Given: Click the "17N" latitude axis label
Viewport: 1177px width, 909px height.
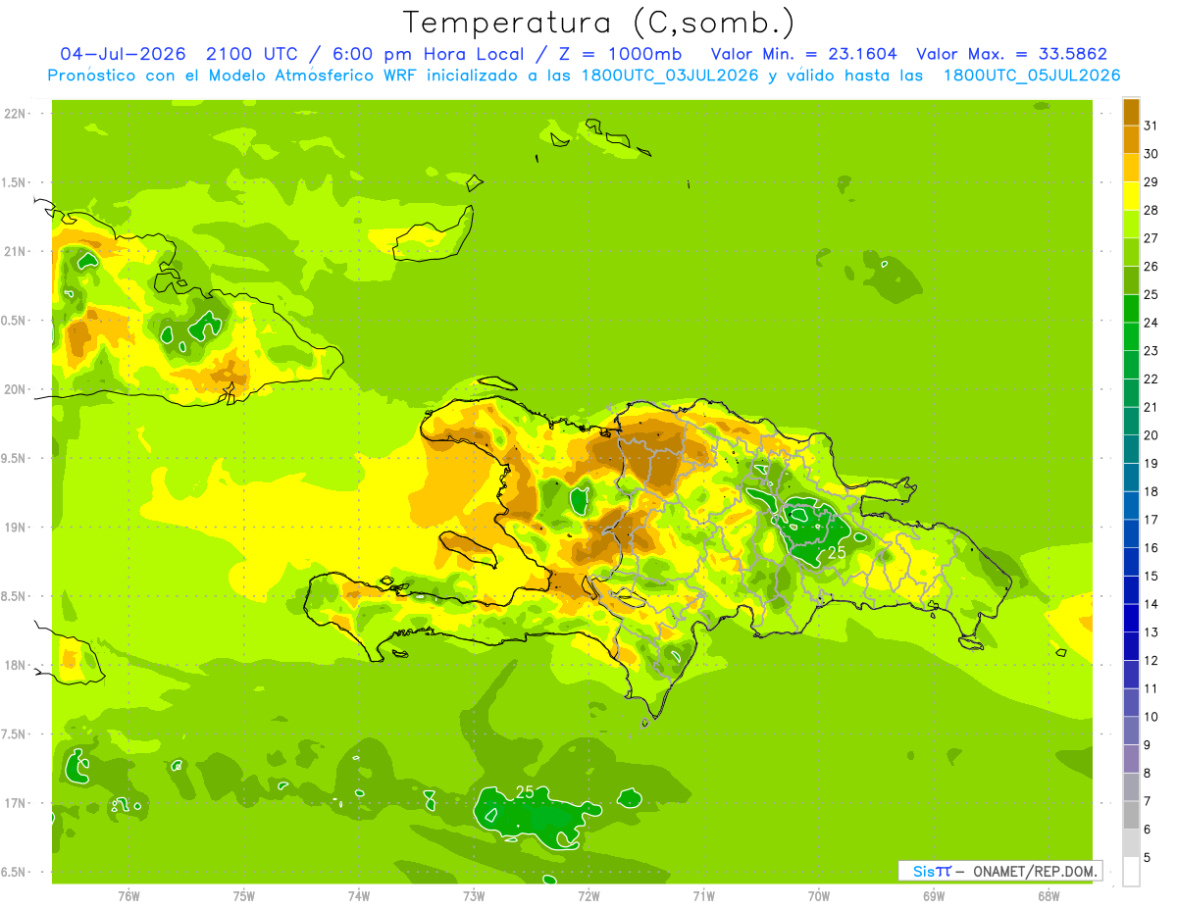Looking at the screenshot, I should tap(15, 803).
